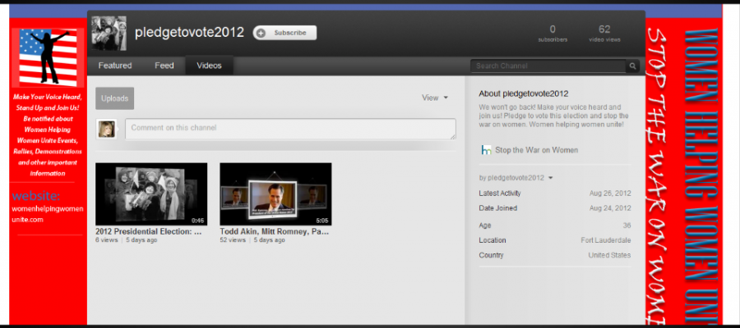740x328 pixels.
Task: Click the Todd Akin, Mitt Romney title link
Action: pyautogui.click(x=274, y=231)
